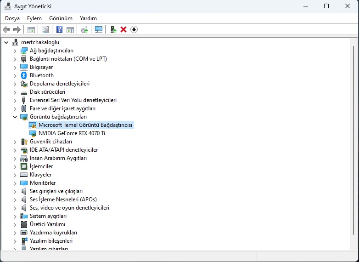Open the Dosya menu
359x262 pixels.
[12, 18]
